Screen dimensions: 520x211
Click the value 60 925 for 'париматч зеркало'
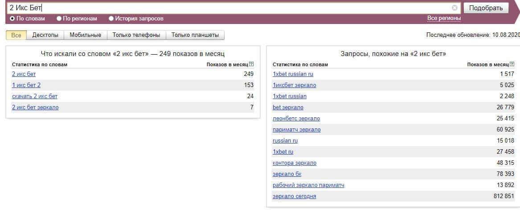click(505, 130)
